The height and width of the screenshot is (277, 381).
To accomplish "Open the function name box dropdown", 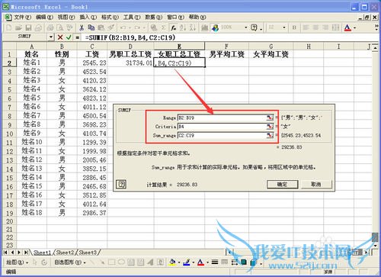I will coord(51,37).
